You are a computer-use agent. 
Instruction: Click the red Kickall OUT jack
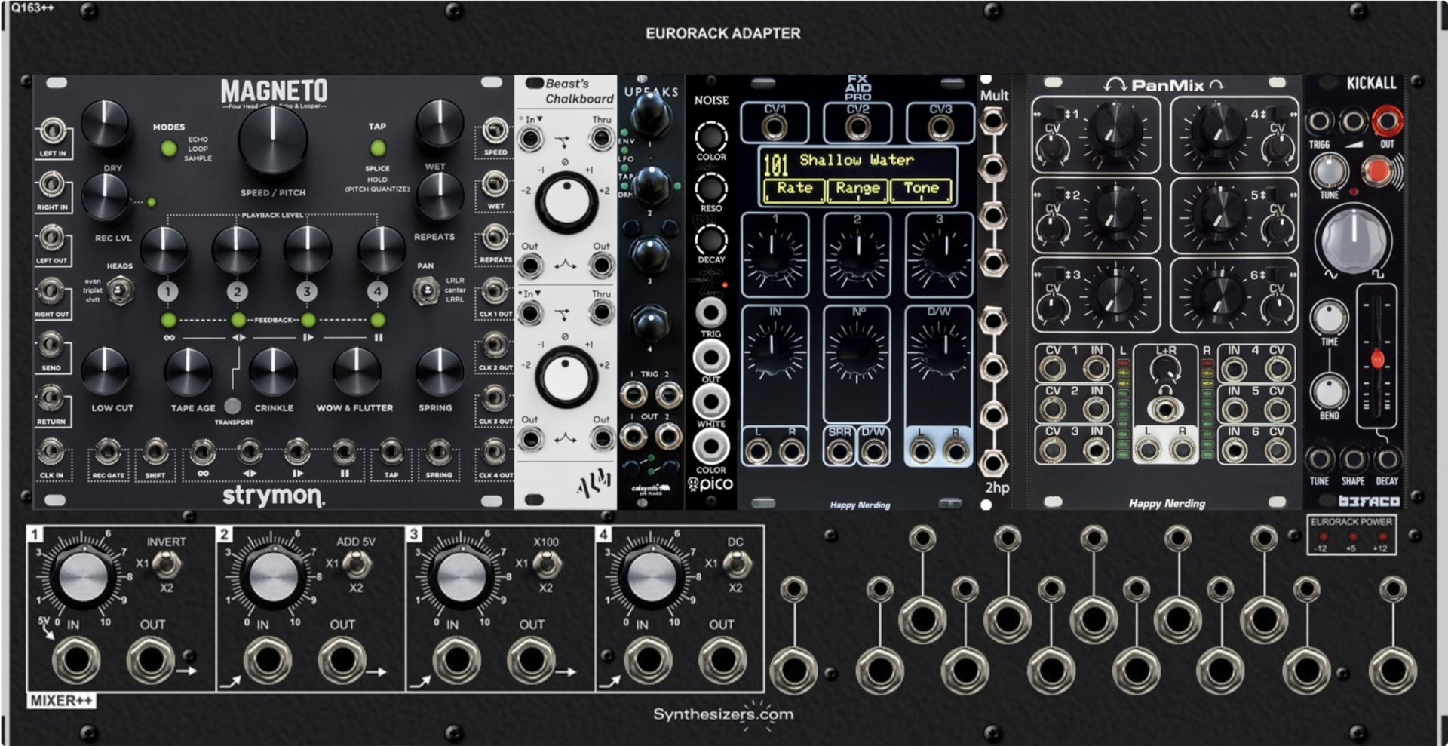[1387, 121]
